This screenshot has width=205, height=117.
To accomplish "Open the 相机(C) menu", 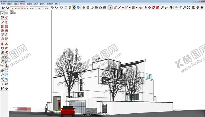I will 23,4.
